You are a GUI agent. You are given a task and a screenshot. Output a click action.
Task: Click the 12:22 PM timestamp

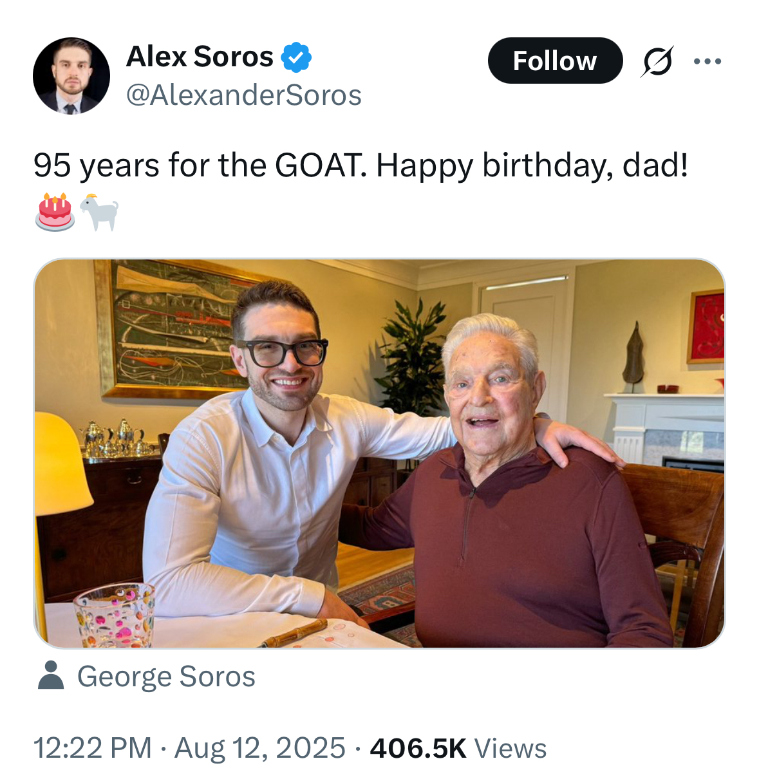(x=92, y=748)
